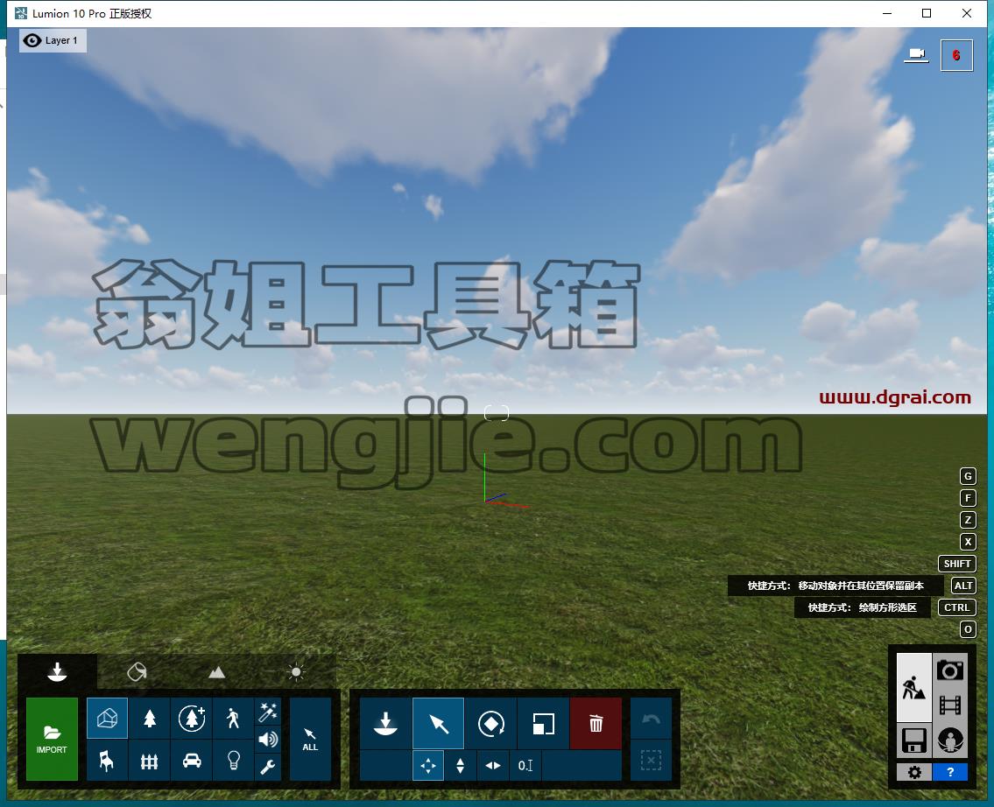The height and width of the screenshot is (807, 994).
Task: Select the fine-detail nature category (tree with plus)
Action: (192, 719)
